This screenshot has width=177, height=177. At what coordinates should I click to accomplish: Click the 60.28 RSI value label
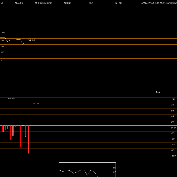[31, 40]
